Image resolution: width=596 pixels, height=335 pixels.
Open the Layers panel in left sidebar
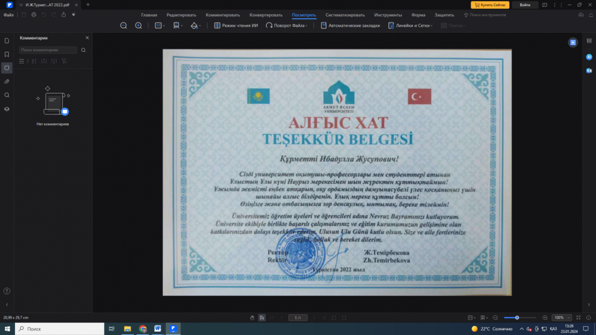(7, 109)
